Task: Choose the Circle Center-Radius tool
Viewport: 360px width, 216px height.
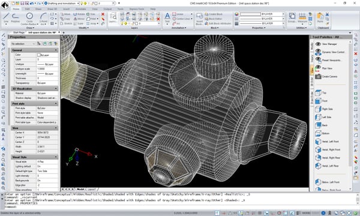Action: (x=29, y=19)
